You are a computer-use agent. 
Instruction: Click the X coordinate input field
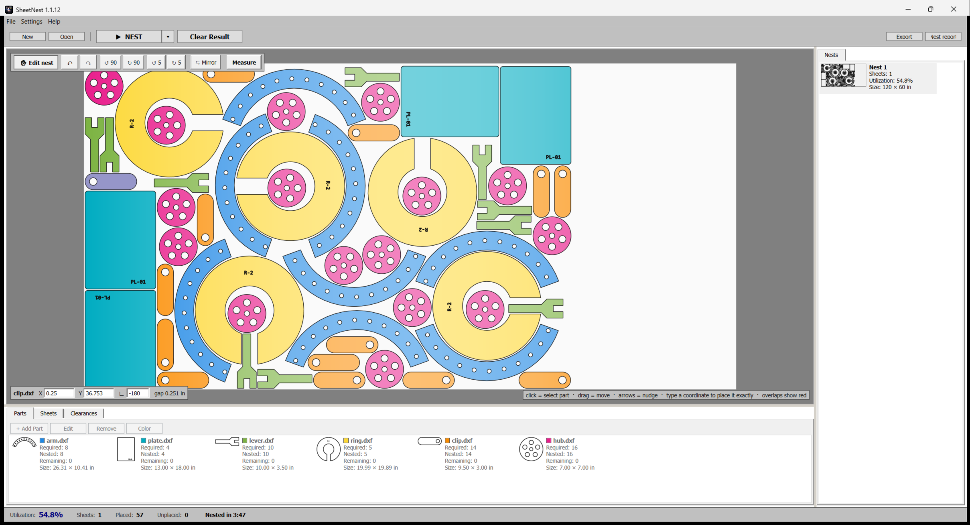point(59,393)
